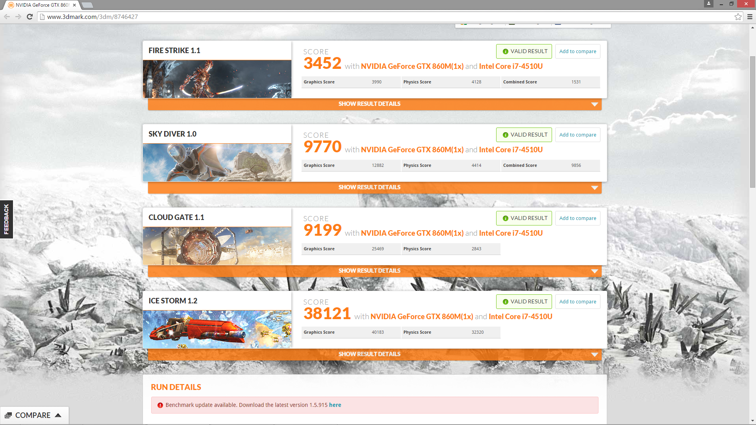
Task: Click the address bar URL field
Action: tap(354, 17)
